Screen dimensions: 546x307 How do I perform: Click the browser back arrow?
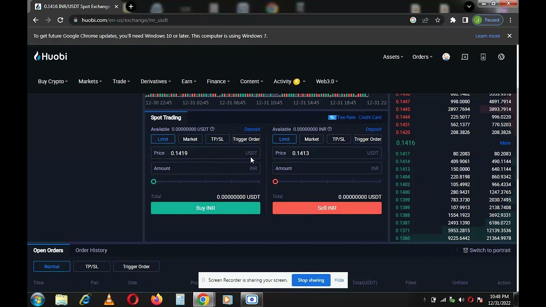click(36, 20)
